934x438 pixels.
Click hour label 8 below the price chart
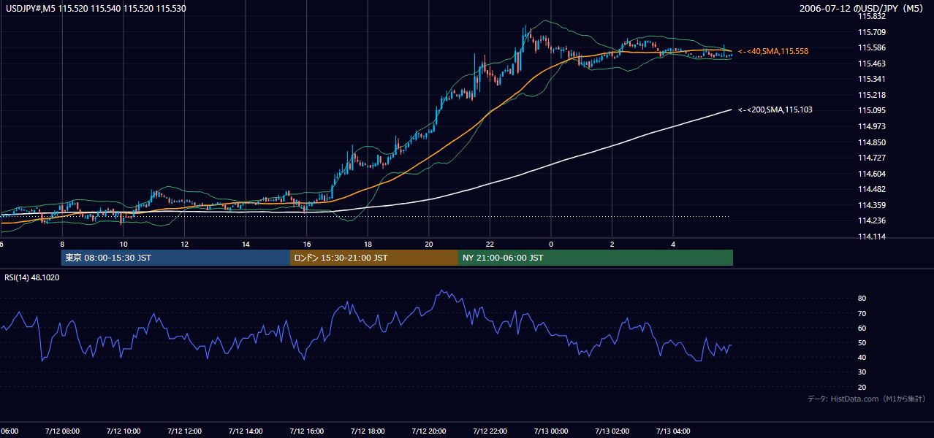pos(62,244)
